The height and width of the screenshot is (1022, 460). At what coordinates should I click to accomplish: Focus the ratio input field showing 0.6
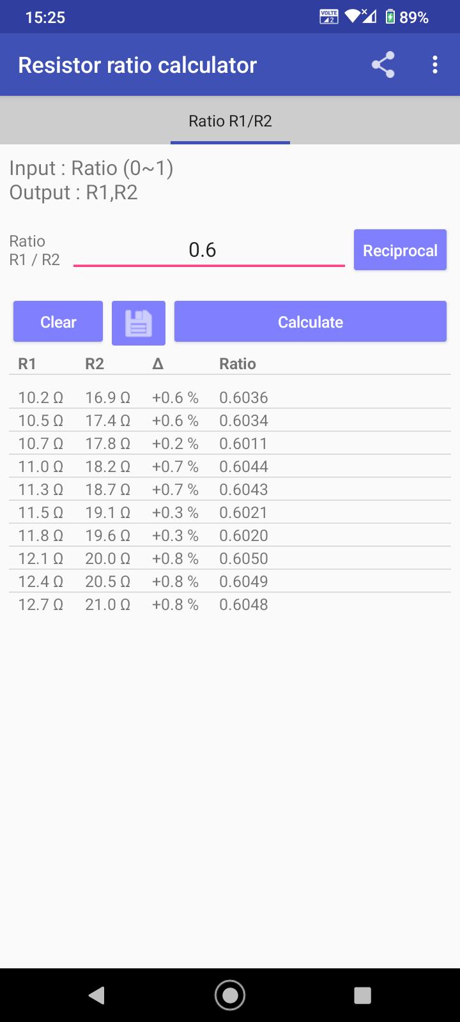point(209,250)
